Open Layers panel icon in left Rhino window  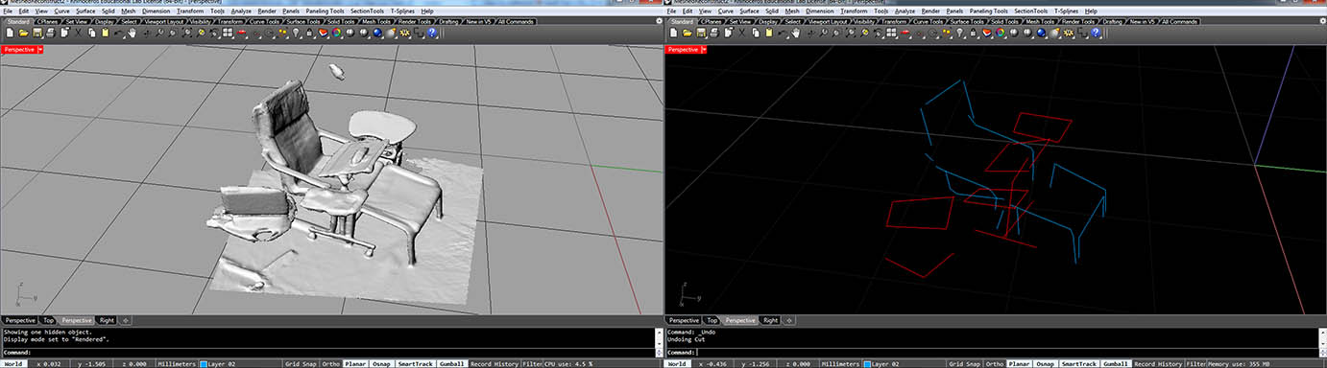coord(324,33)
